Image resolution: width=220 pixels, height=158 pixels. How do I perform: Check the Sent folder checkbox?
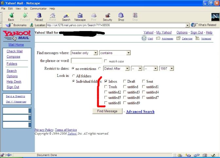[x=143, y=81]
